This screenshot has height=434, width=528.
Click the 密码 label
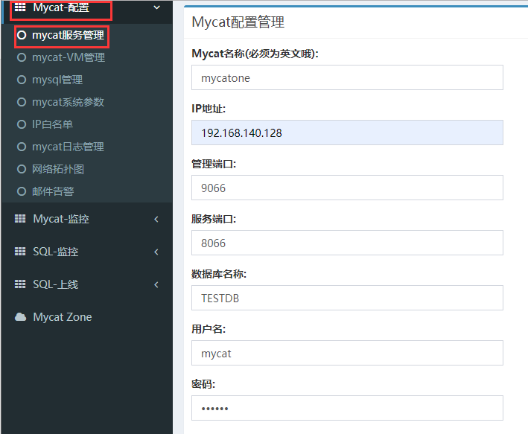pyautogui.click(x=203, y=384)
